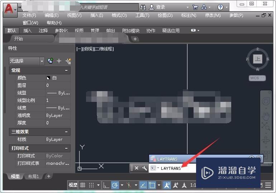Image resolution: width=276 pixels, height=193 pixels.
Task: Open the WCS coordinate system dropdown
Action: tap(257, 78)
